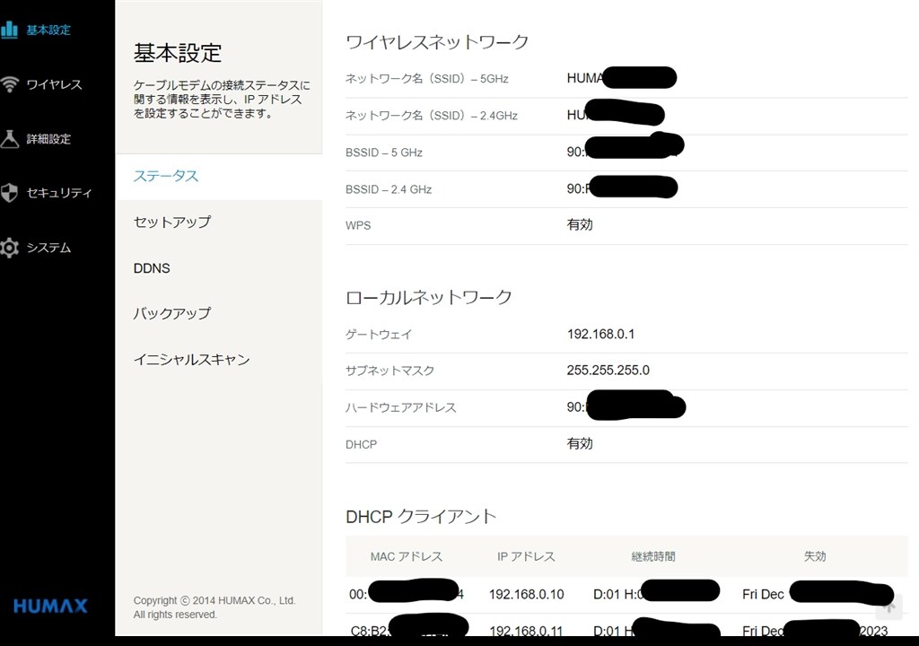Click the ネットワーク名（SSID）– 2.4GHz label
The width and height of the screenshot is (919, 646).
click(432, 116)
